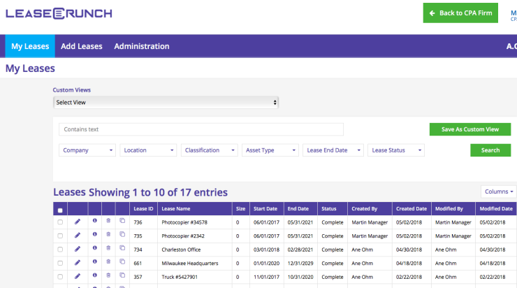Screen dimensions: 517x288
Task: Duplicate lease Photocopier #2342 with copy icon
Action: 122,236
